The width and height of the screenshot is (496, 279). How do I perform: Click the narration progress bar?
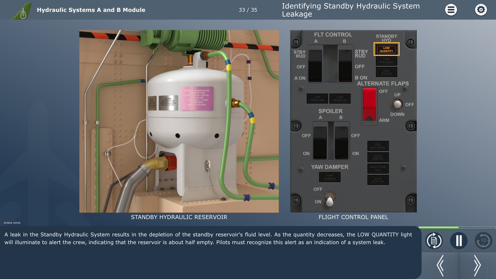tap(457, 227)
